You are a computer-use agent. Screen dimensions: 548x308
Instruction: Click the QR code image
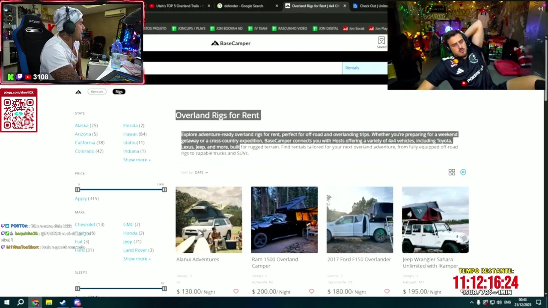[x=19, y=114]
